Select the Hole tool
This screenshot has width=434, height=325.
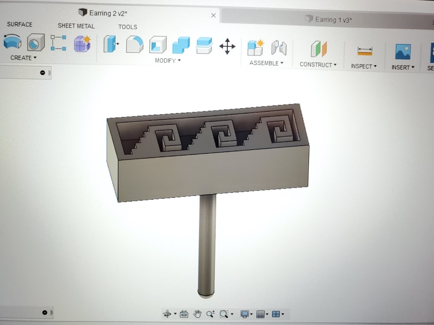point(36,42)
